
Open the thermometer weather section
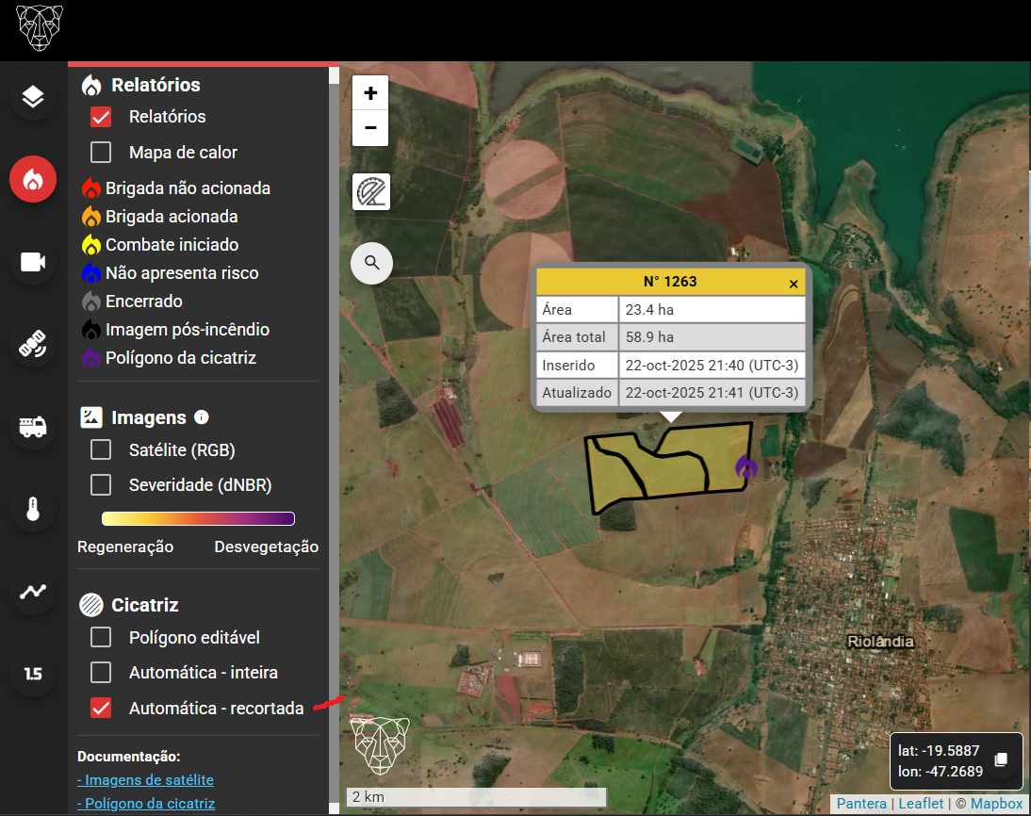tap(33, 510)
